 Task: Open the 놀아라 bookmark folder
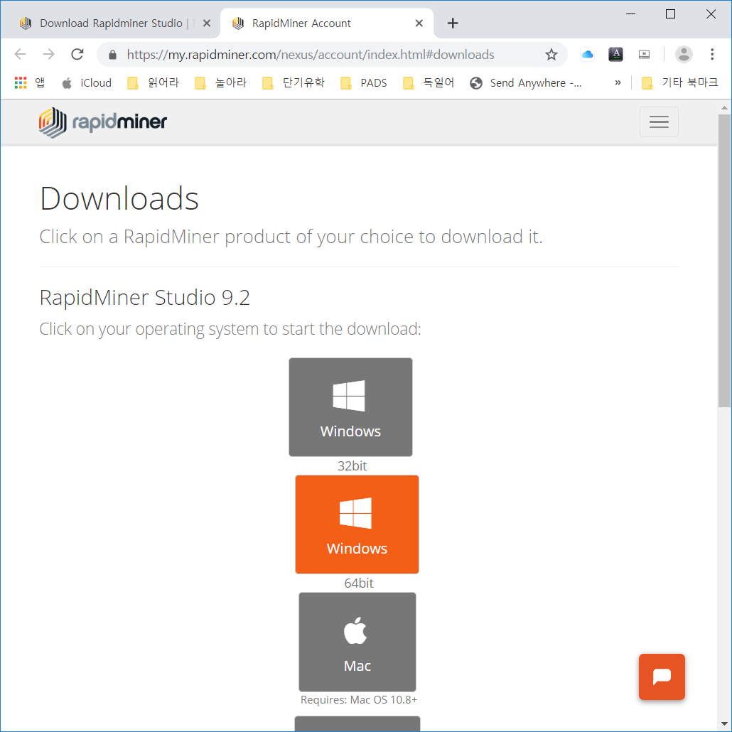click(221, 82)
